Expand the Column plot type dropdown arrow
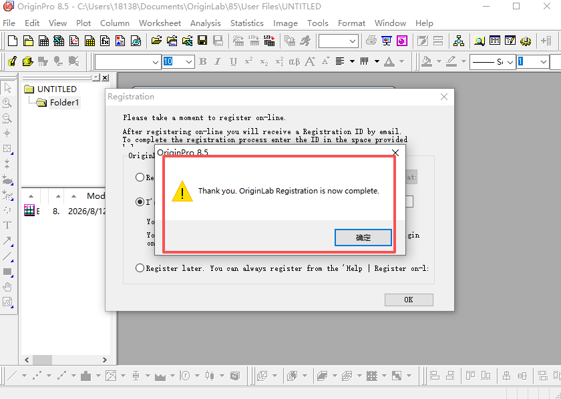 (98, 376)
